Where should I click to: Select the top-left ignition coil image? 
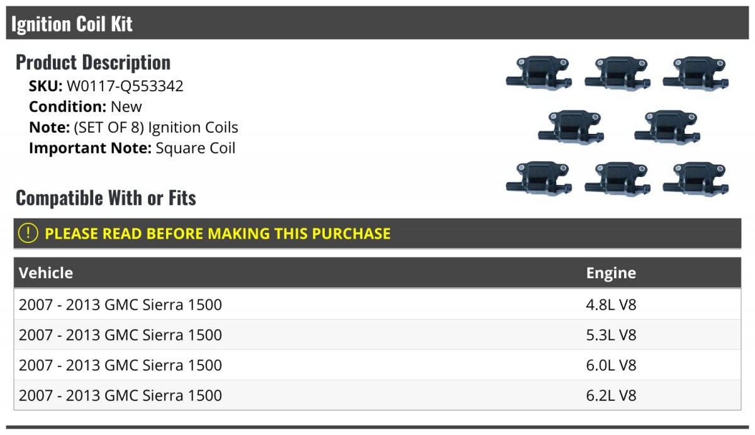point(539,74)
